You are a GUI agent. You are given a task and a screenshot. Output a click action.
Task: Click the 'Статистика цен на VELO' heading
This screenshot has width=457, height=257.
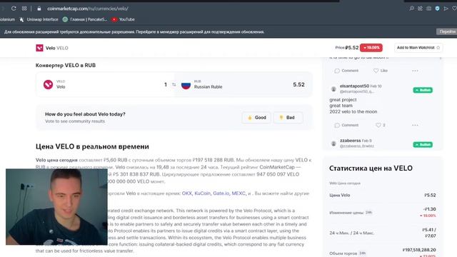[371, 168]
